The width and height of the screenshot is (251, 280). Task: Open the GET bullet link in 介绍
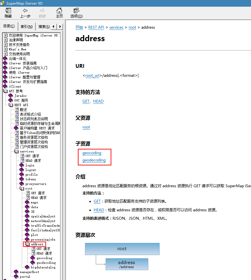coord(97,201)
